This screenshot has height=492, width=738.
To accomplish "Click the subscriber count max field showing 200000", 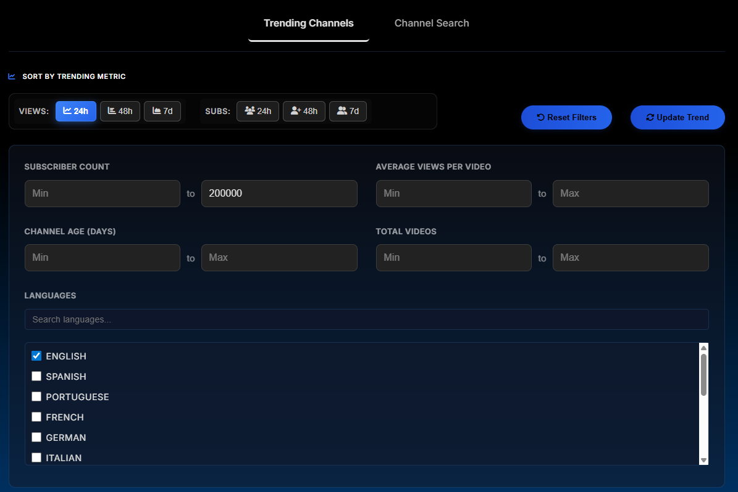I will coord(279,194).
